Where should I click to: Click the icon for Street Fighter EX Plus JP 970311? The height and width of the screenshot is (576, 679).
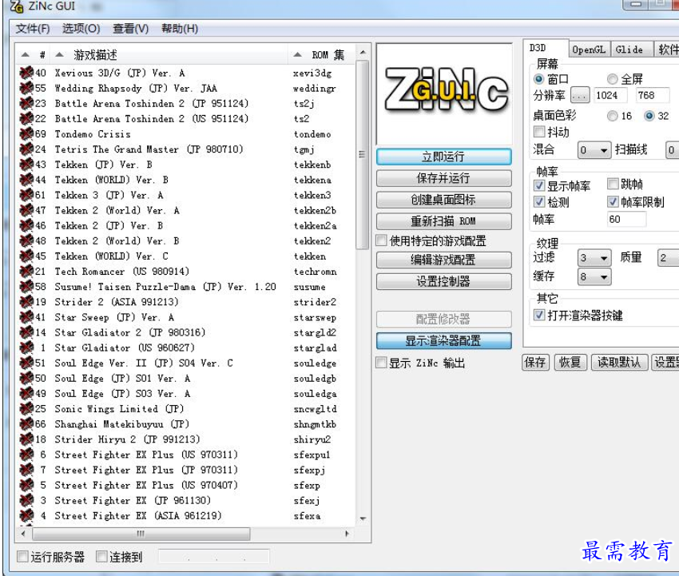point(26,470)
